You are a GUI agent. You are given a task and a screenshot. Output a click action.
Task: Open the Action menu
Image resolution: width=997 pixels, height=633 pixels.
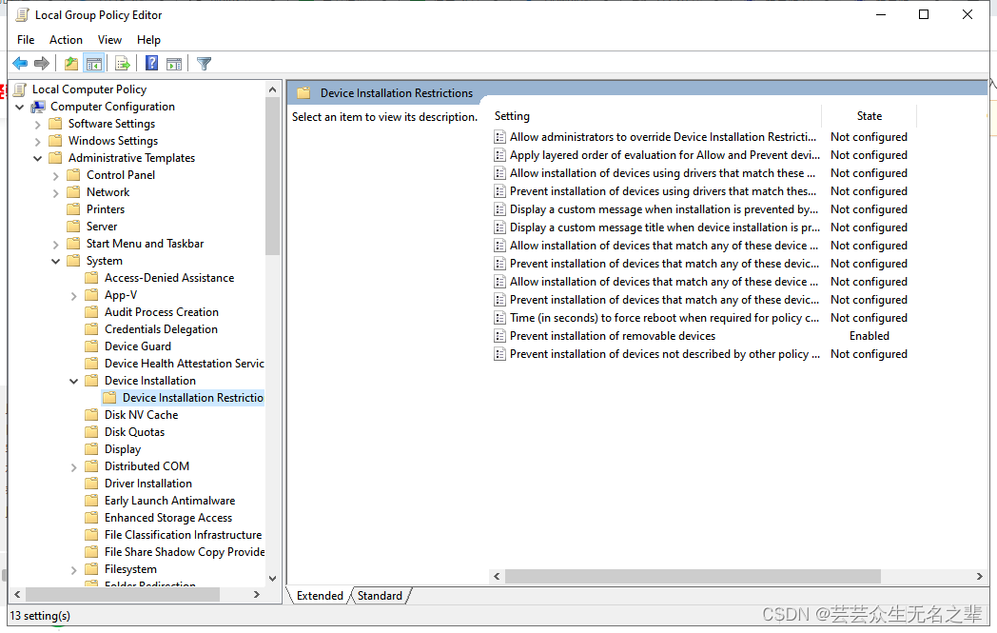click(x=67, y=40)
